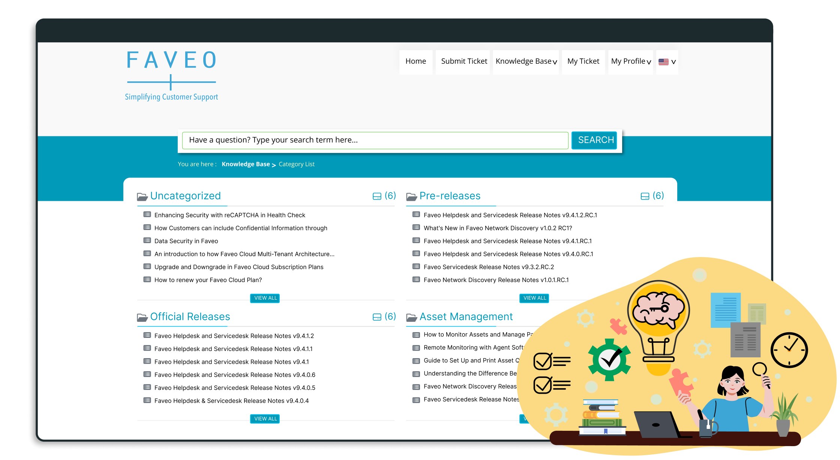Open 'How to Monitor Assets and Manage' article

pyautogui.click(x=478, y=335)
